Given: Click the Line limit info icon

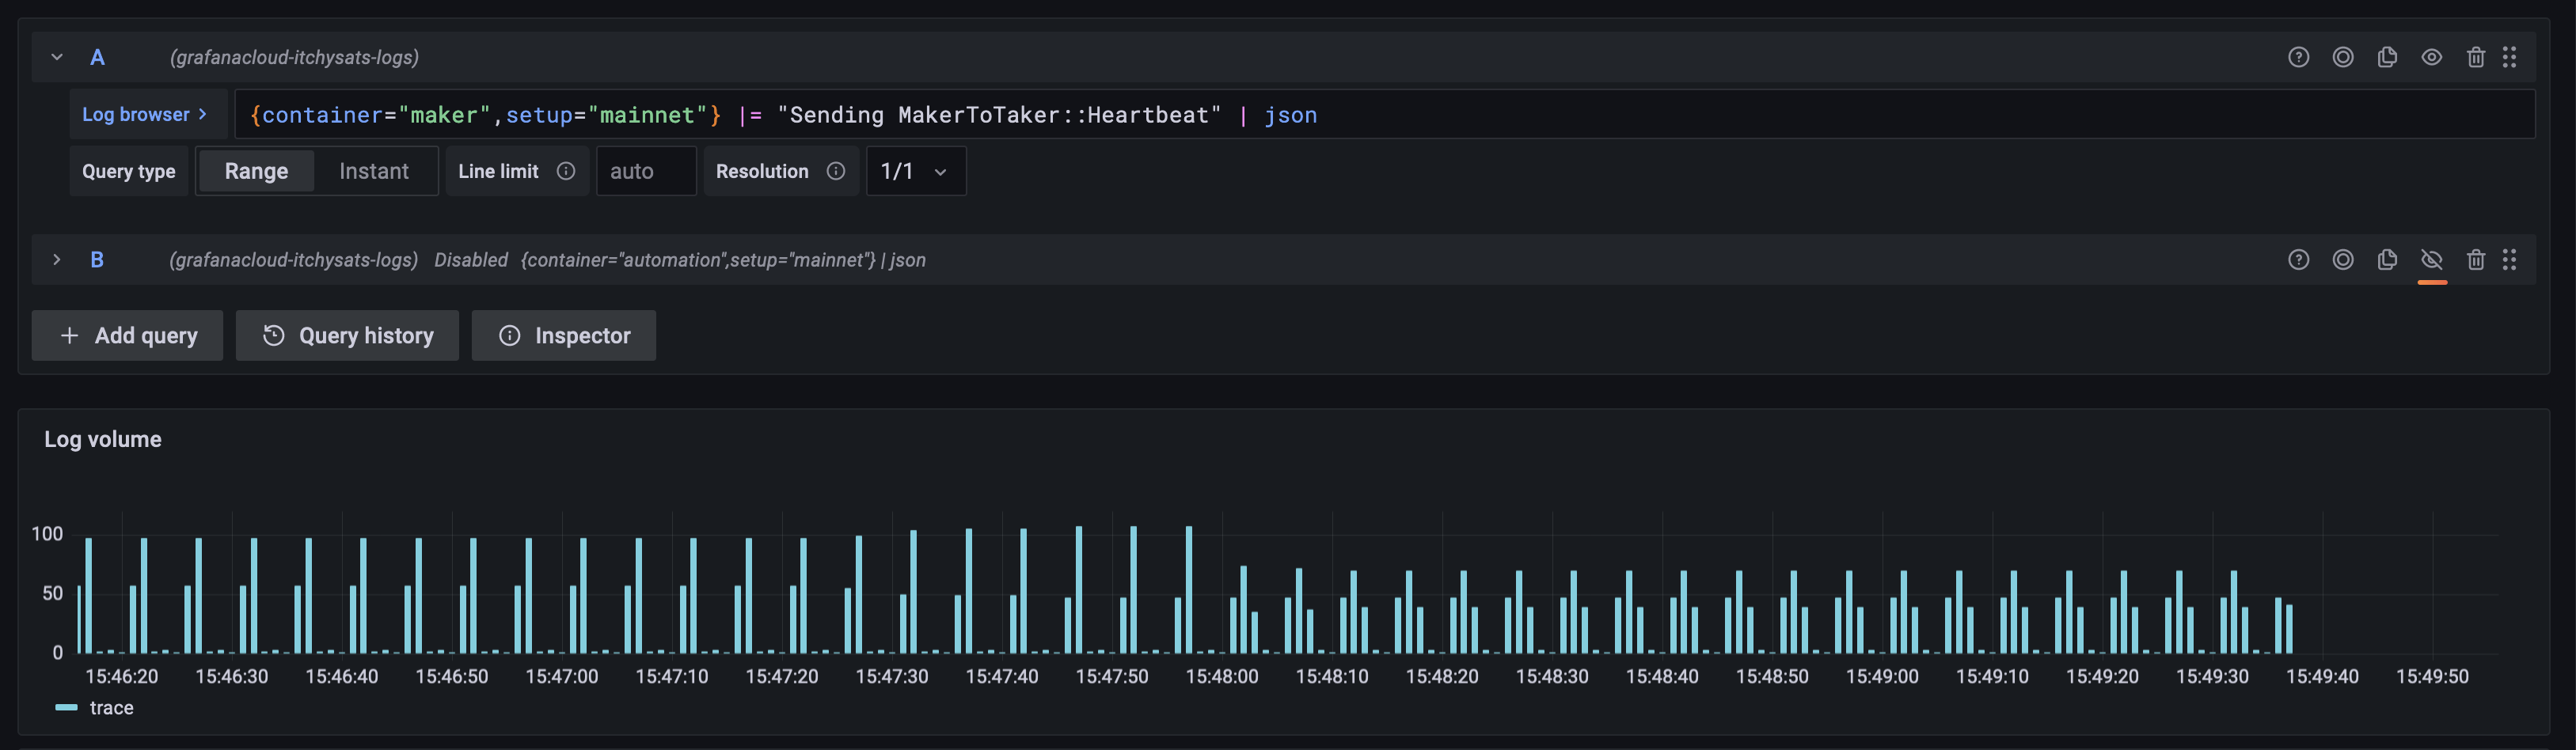Looking at the screenshot, I should click(566, 171).
